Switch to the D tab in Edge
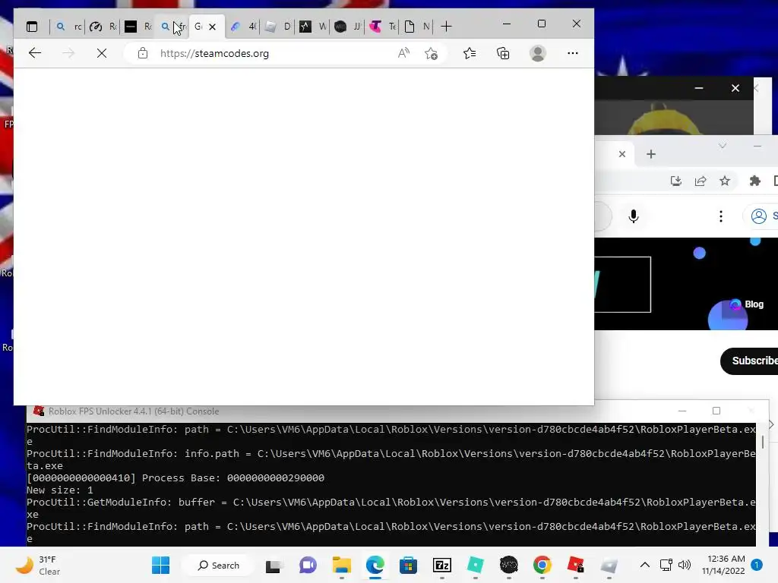This screenshot has height=583, width=778. pyautogui.click(x=278, y=27)
